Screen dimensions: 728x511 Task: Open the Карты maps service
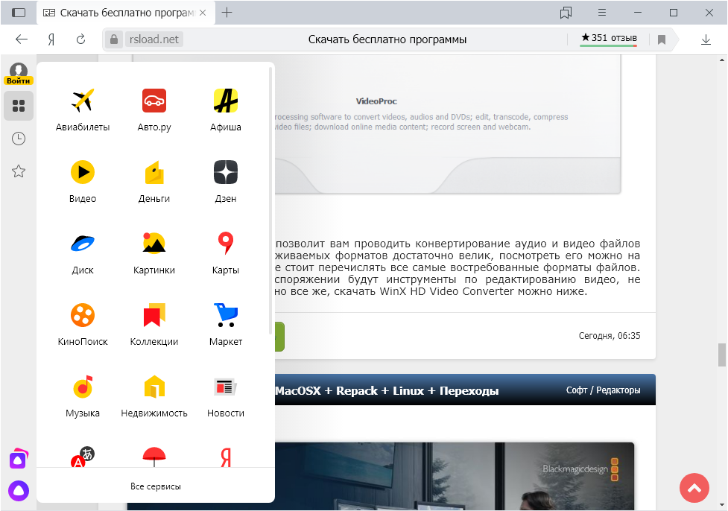click(x=226, y=253)
